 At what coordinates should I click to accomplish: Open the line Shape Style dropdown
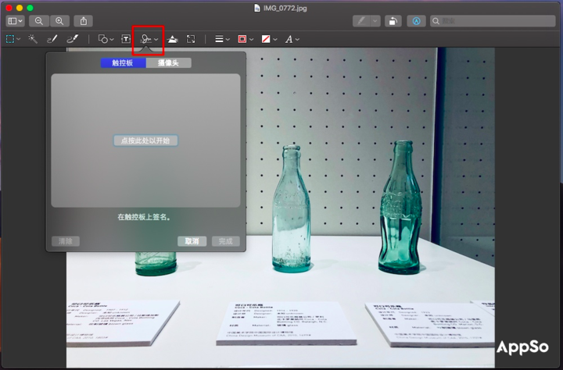pos(222,38)
